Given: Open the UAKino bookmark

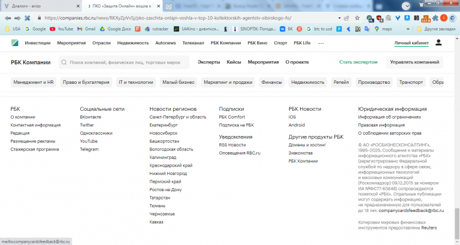Looking at the screenshot, I should pos(196,29).
